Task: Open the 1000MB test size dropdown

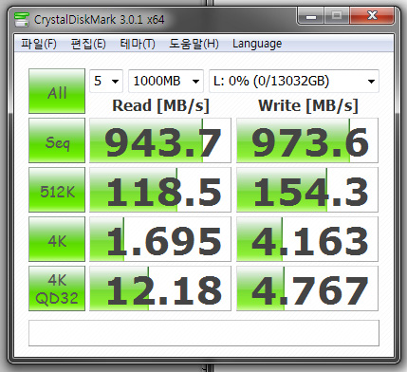Action: tap(166, 81)
